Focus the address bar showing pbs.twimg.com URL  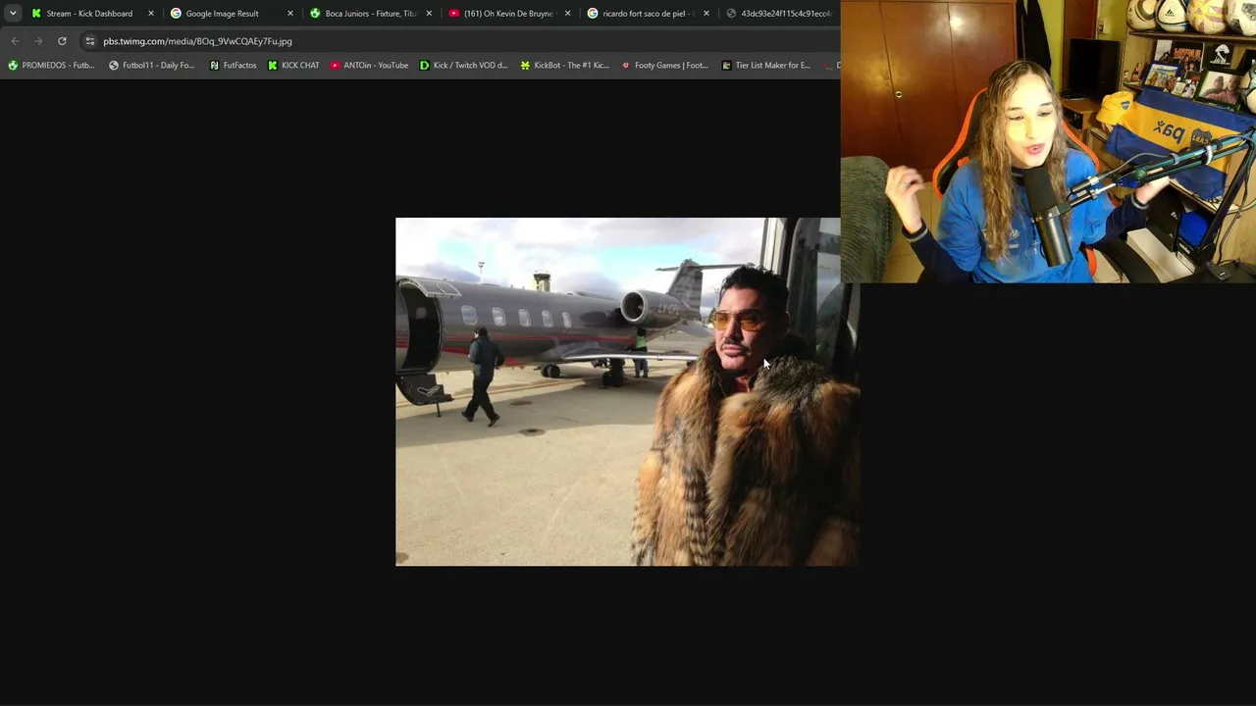[459, 41]
